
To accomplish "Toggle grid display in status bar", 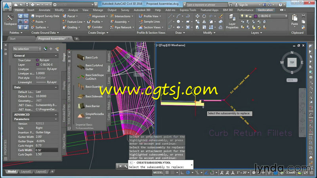I will [x=167, y=172].
